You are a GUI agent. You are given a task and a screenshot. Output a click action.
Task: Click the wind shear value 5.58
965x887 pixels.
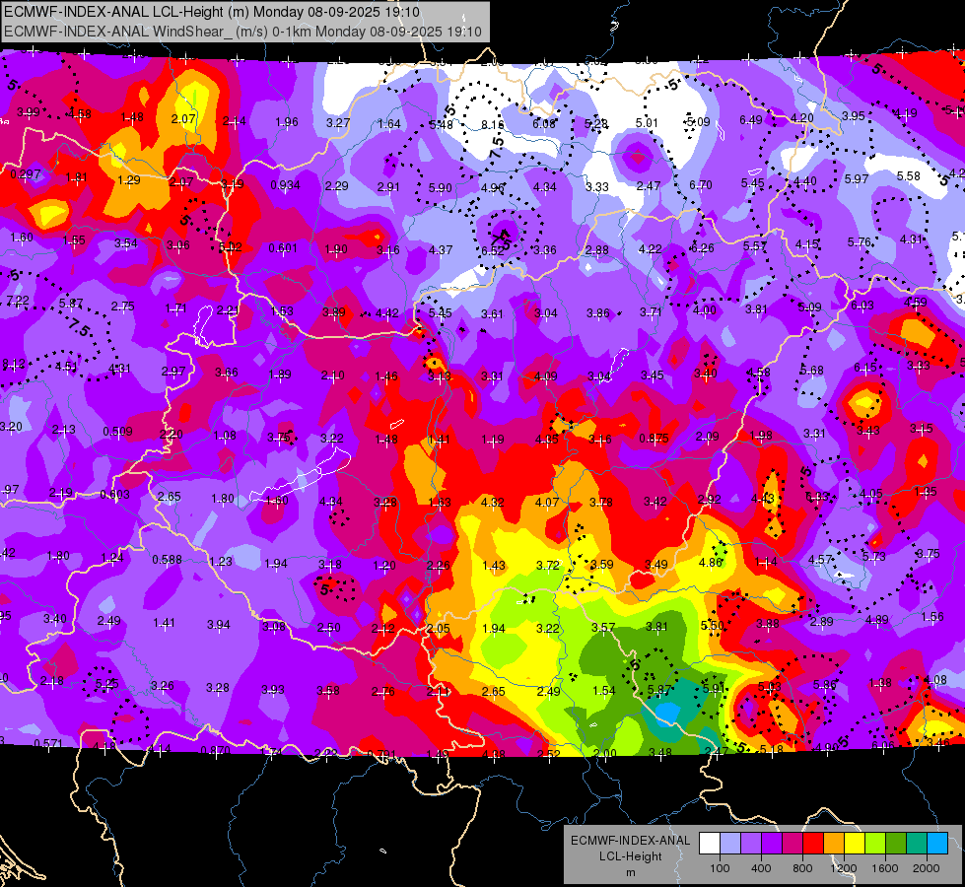point(909,176)
